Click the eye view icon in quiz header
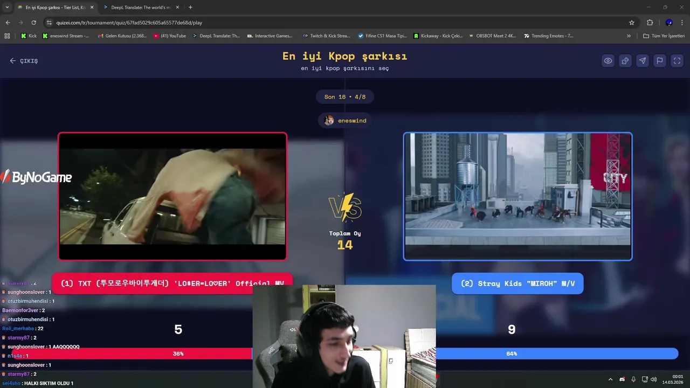This screenshot has height=388, width=690. pyautogui.click(x=608, y=61)
